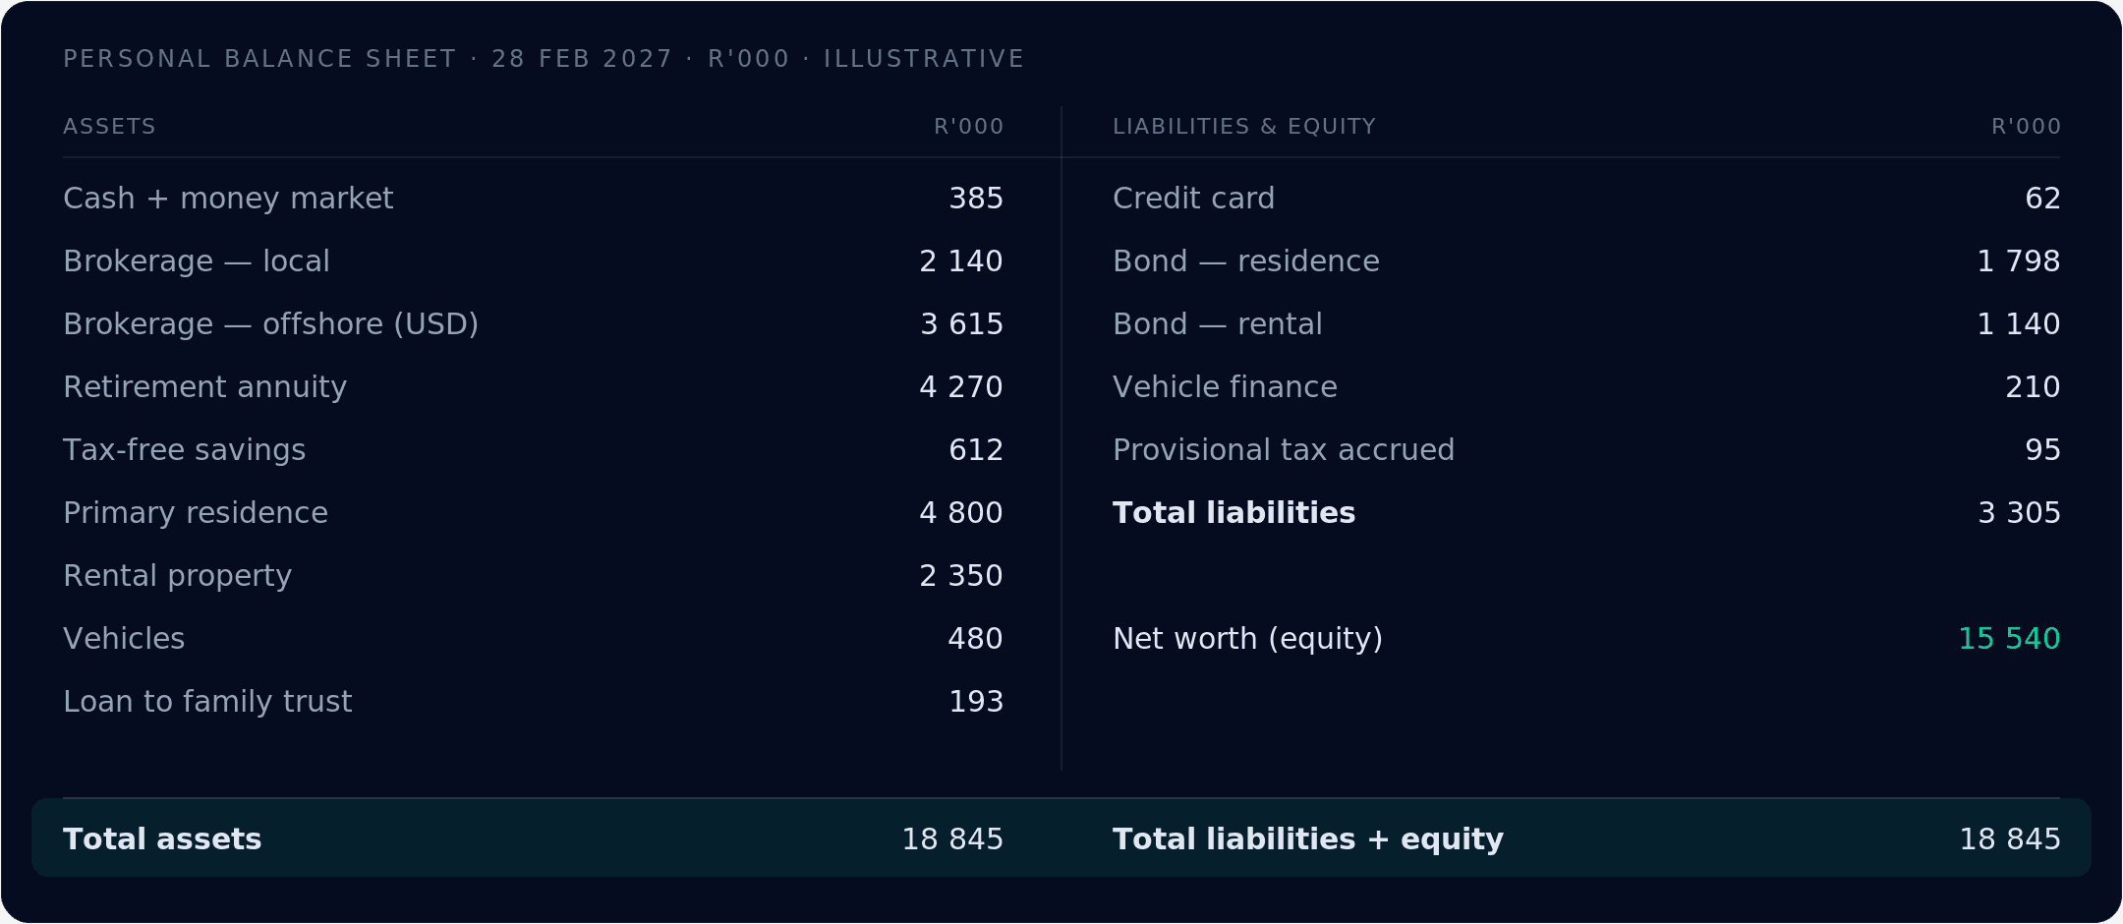The image size is (2123, 924).
Task: Click the value 4 270
Action: point(961,387)
